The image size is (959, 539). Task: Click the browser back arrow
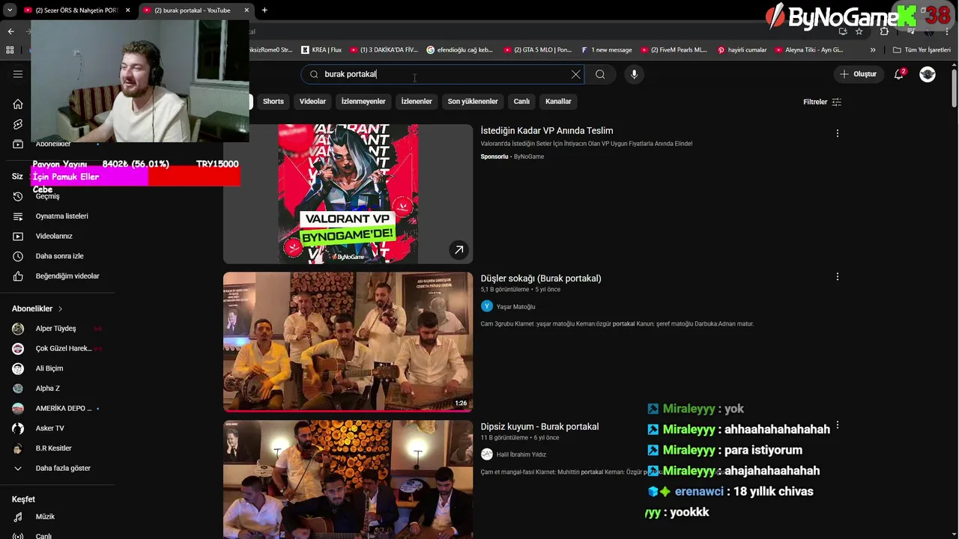pyautogui.click(x=10, y=31)
